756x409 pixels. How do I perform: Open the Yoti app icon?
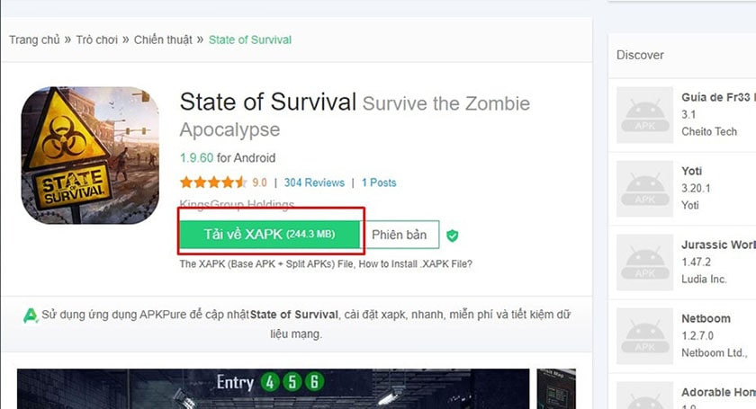click(x=645, y=187)
